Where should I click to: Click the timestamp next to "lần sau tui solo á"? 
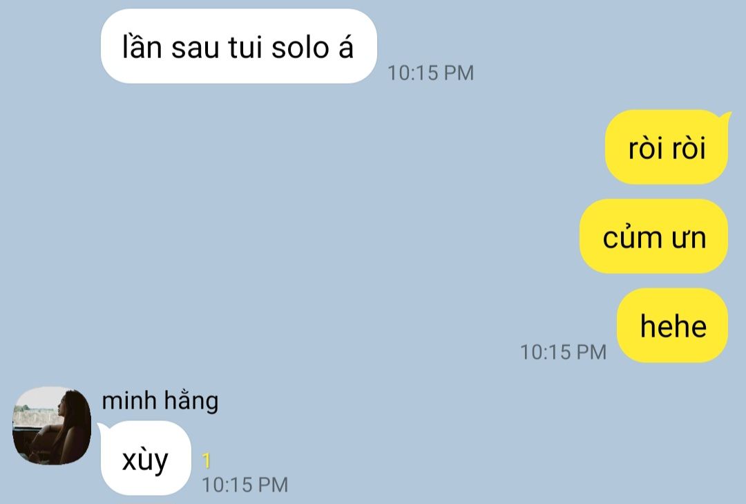click(x=430, y=73)
